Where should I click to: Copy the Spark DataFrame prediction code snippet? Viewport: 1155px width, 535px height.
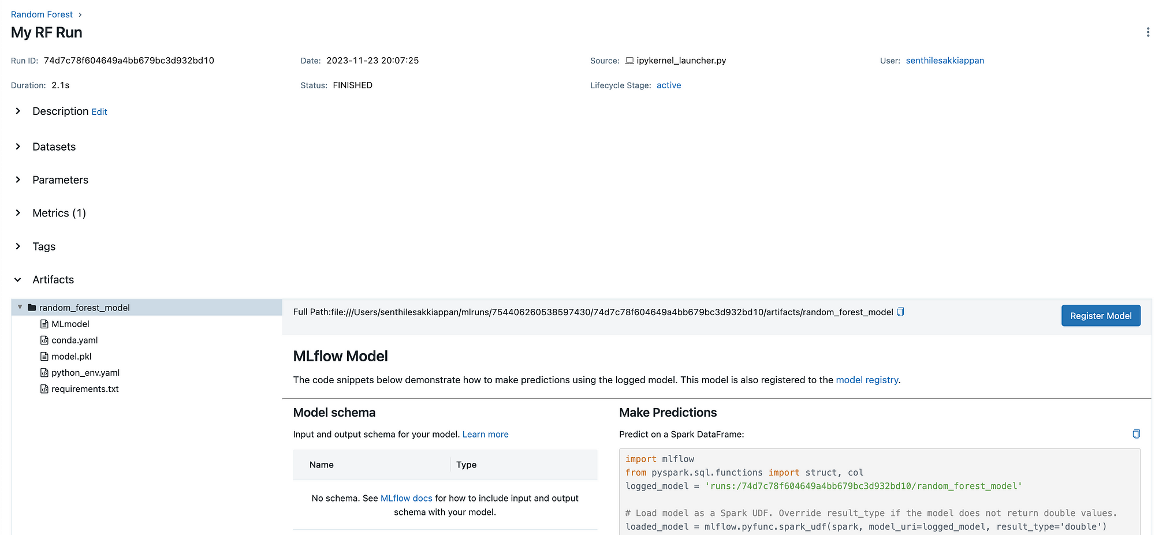click(x=1136, y=433)
